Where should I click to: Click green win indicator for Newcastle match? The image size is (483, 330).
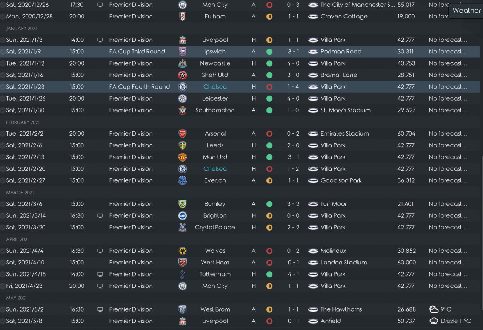click(x=269, y=63)
